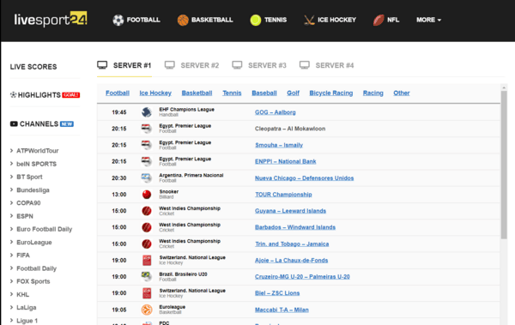Open GOG – Aalborg stream link
This screenshot has width=515, height=325.
[276, 112]
